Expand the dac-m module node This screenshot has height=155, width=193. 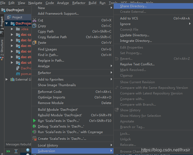pyautogui.click(x=12, y=46)
